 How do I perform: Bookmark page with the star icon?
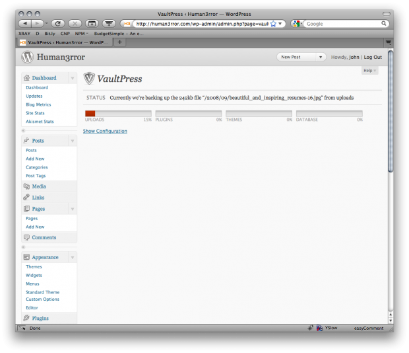pyautogui.click(x=273, y=24)
